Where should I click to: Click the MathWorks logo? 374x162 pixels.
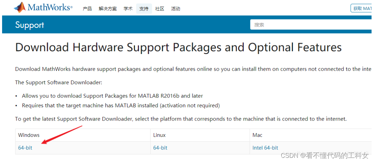(x=43, y=8)
